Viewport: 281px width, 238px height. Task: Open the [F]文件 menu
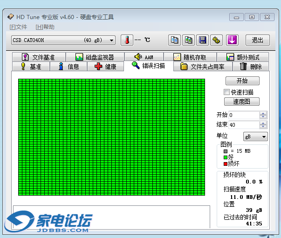18,27
